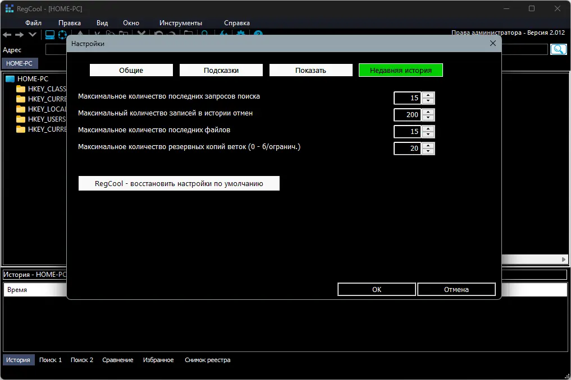Switch to the Поиск 2 bottom tab
Image resolution: width=571 pixels, height=380 pixels.
click(x=81, y=360)
